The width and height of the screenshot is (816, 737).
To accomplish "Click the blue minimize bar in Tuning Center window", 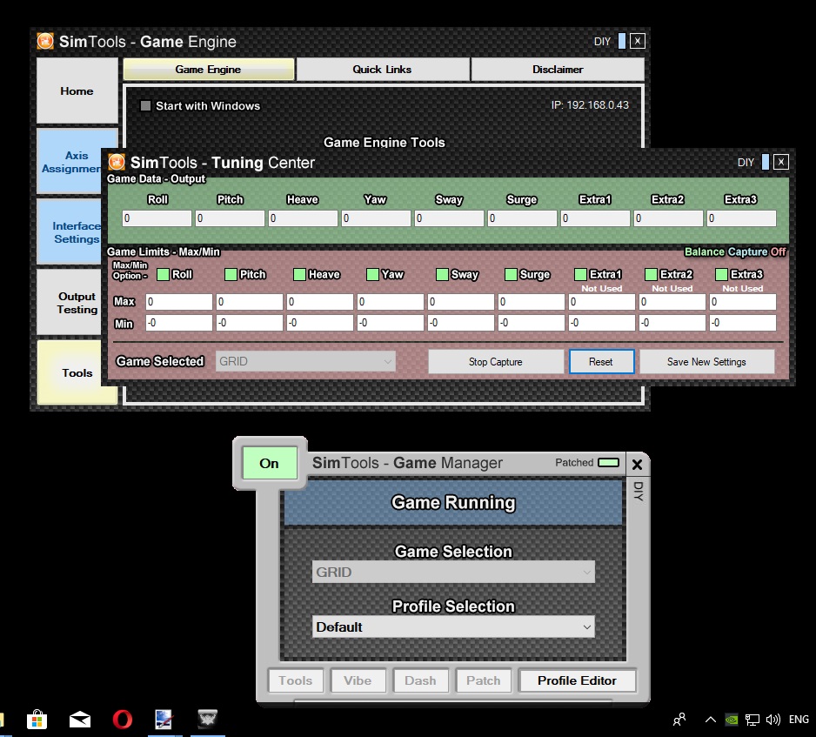I will click(765, 162).
